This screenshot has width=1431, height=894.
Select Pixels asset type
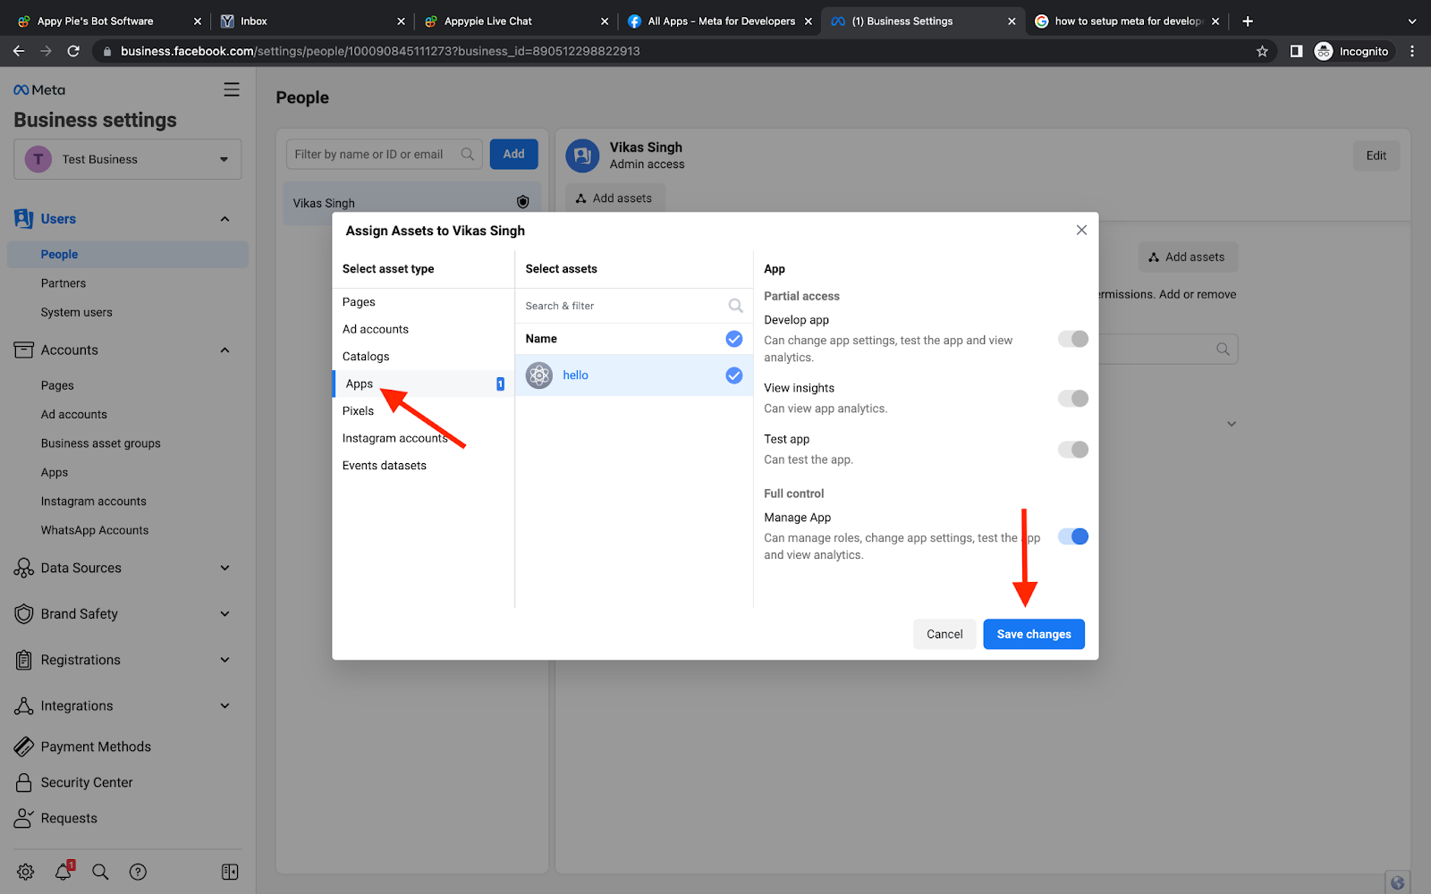tap(423, 411)
